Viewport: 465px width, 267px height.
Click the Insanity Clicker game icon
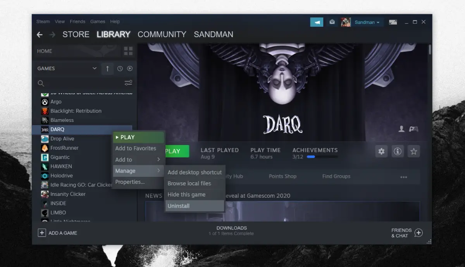[x=45, y=194]
